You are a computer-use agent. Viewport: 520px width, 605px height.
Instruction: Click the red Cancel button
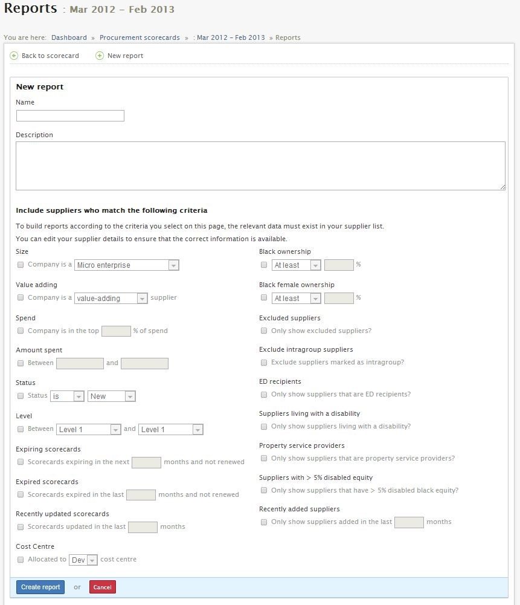coord(103,587)
